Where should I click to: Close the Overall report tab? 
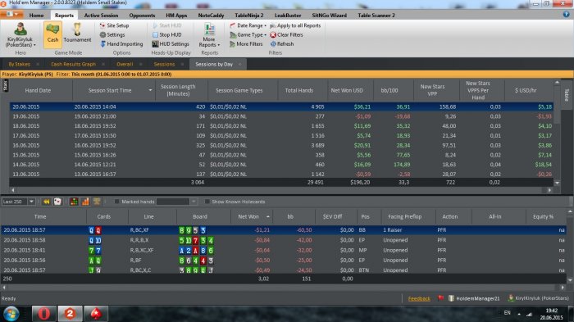(x=140, y=65)
